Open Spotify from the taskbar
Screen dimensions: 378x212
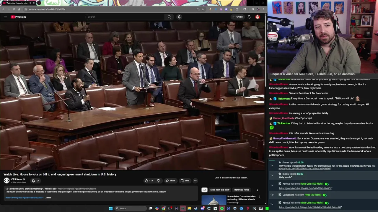tap(222, 208)
